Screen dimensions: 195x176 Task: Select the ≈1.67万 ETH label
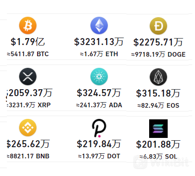point(99,54)
